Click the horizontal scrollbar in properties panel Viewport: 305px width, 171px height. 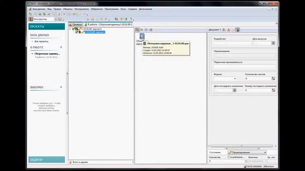(x=242, y=146)
